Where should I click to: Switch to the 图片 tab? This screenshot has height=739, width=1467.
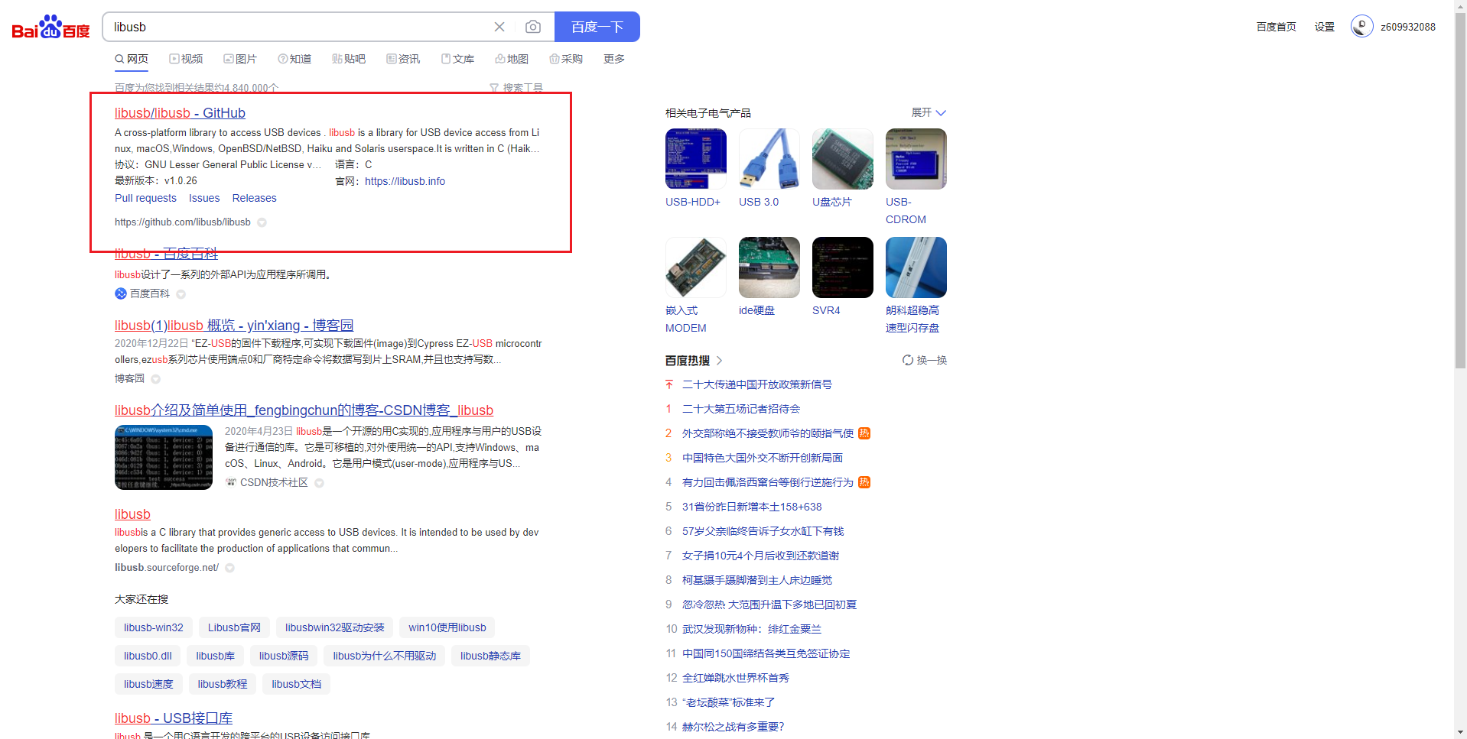(240, 59)
